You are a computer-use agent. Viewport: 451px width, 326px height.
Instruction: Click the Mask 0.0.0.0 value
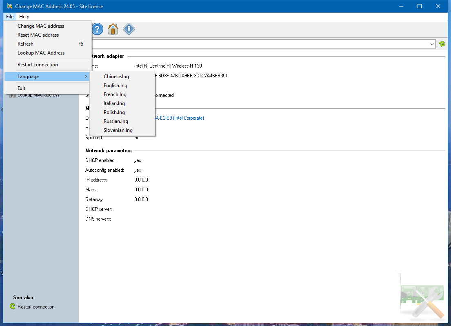point(141,190)
